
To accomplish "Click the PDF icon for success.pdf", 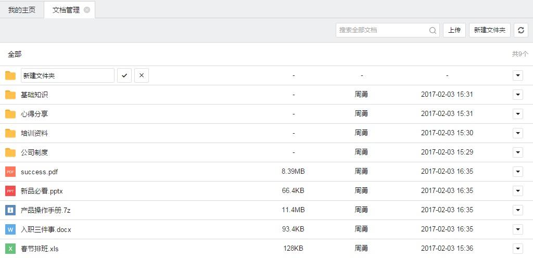I will point(10,172).
